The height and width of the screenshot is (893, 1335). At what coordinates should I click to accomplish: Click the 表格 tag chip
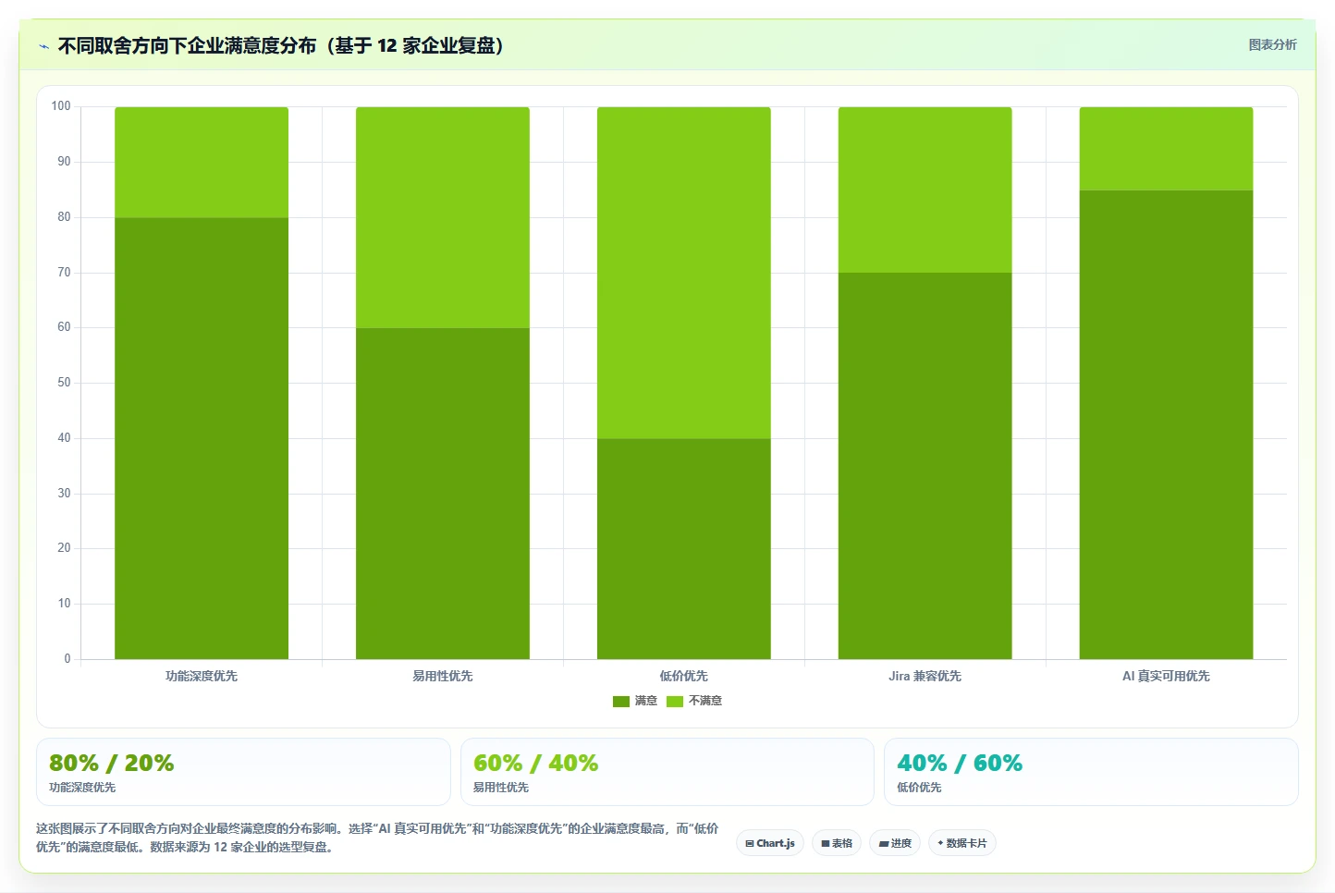(837, 843)
